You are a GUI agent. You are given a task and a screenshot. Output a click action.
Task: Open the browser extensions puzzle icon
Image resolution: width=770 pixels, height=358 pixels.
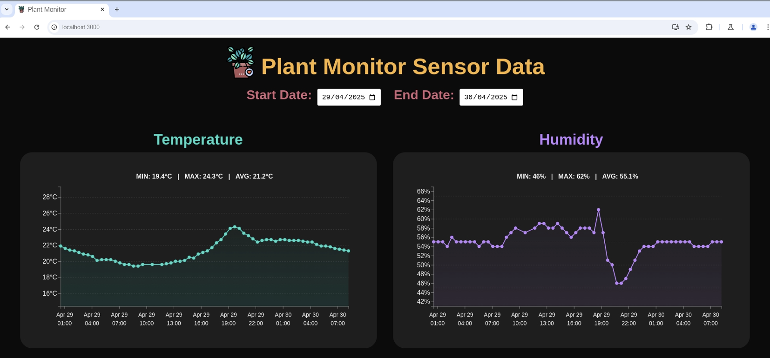(x=709, y=27)
